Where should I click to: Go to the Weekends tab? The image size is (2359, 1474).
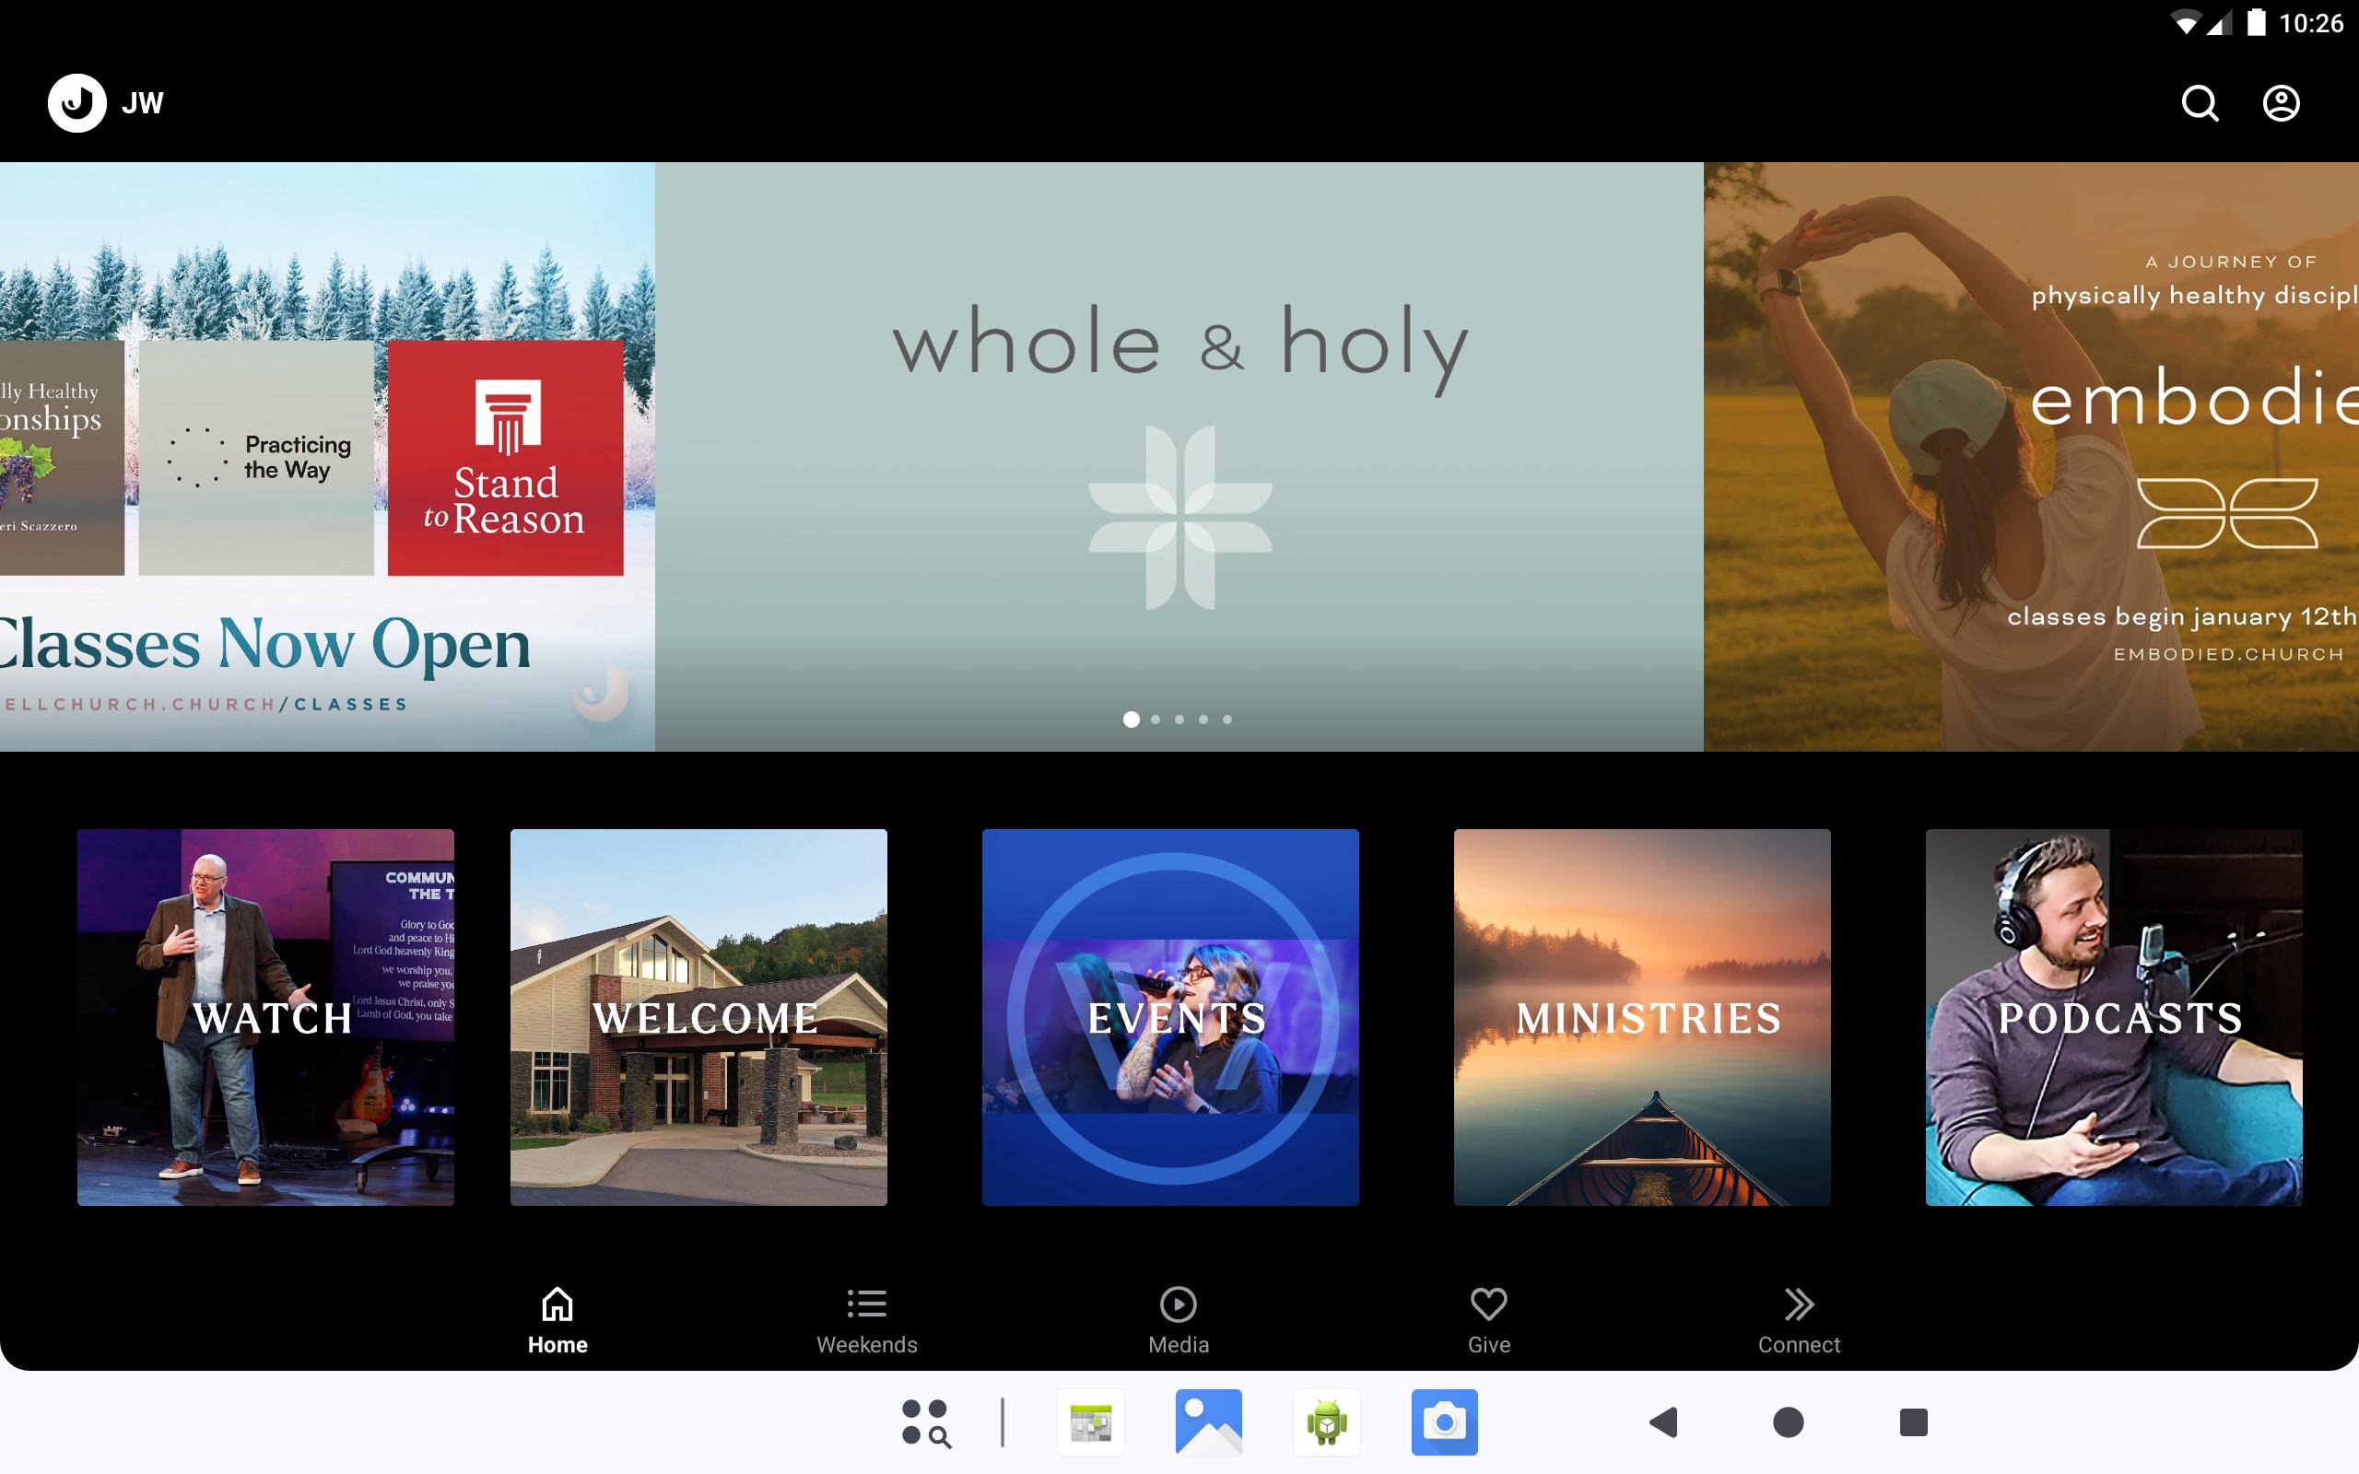[866, 1321]
